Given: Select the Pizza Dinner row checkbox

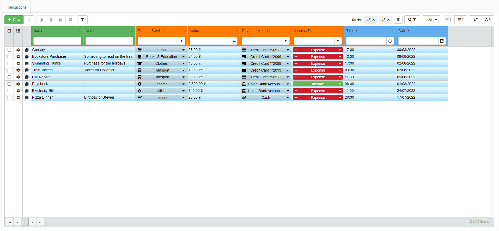Looking at the screenshot, I should pyautogui.click(x=9, y=98).
